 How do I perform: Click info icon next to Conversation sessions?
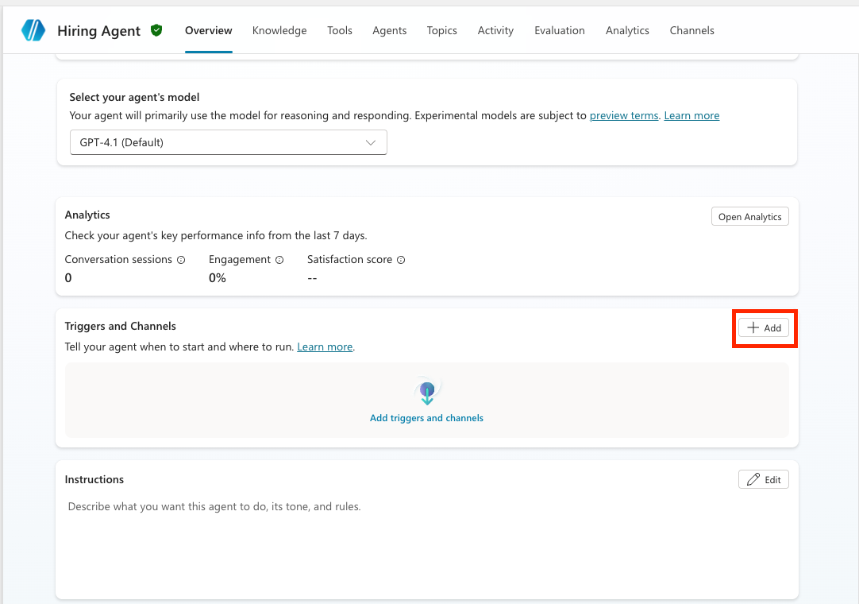(x=181, y=260)
